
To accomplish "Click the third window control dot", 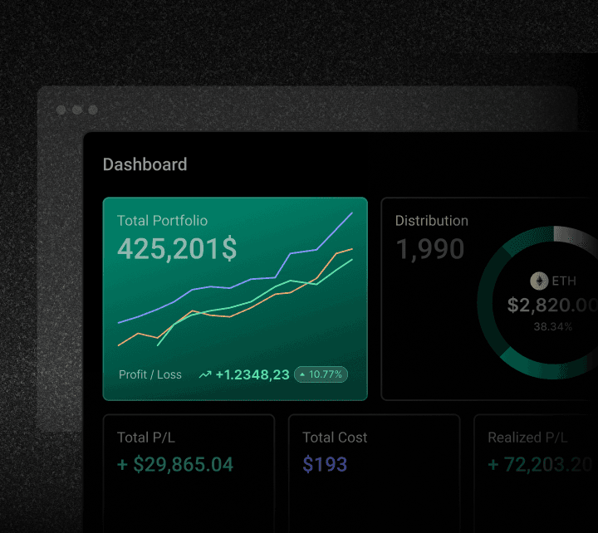I will pyautogui.click(x=93, y=110).
